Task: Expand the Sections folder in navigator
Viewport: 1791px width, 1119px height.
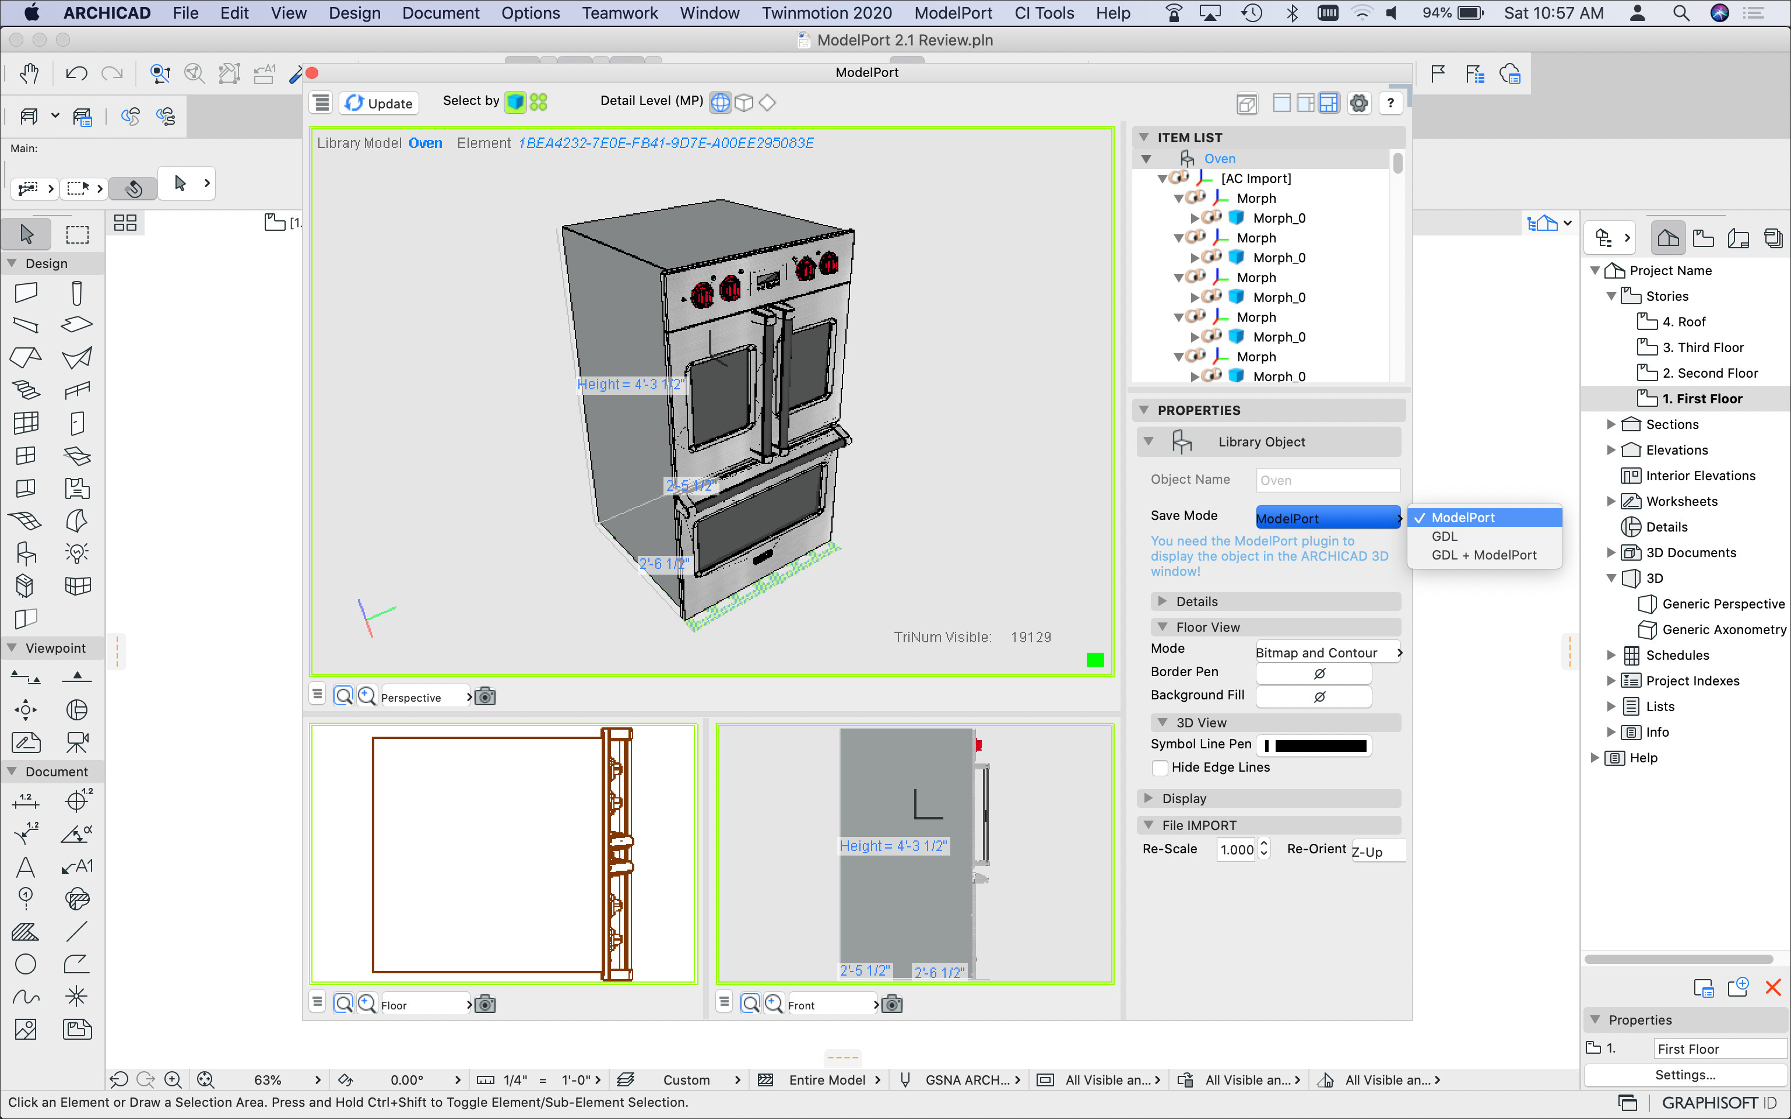Action: pyautogui.click(x=1610, y=424)
